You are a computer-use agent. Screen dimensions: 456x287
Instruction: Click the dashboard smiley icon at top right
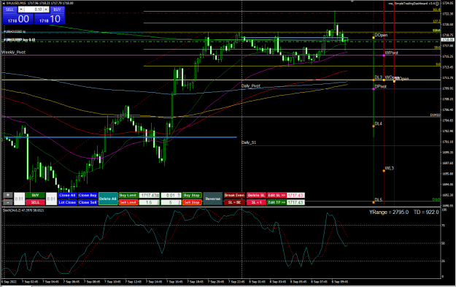click(x=437, y=4)
